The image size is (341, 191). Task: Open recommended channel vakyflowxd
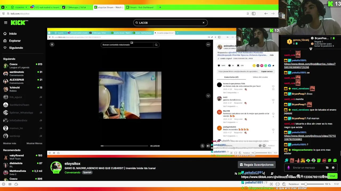23,157
